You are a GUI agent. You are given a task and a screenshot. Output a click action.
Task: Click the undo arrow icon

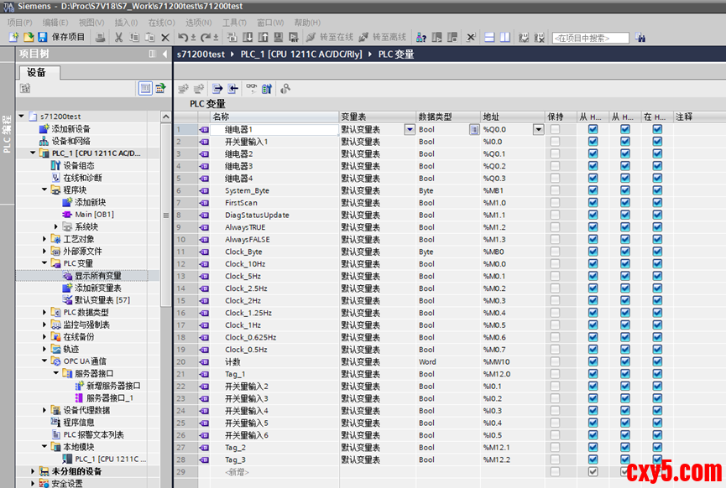pos(183,38)
